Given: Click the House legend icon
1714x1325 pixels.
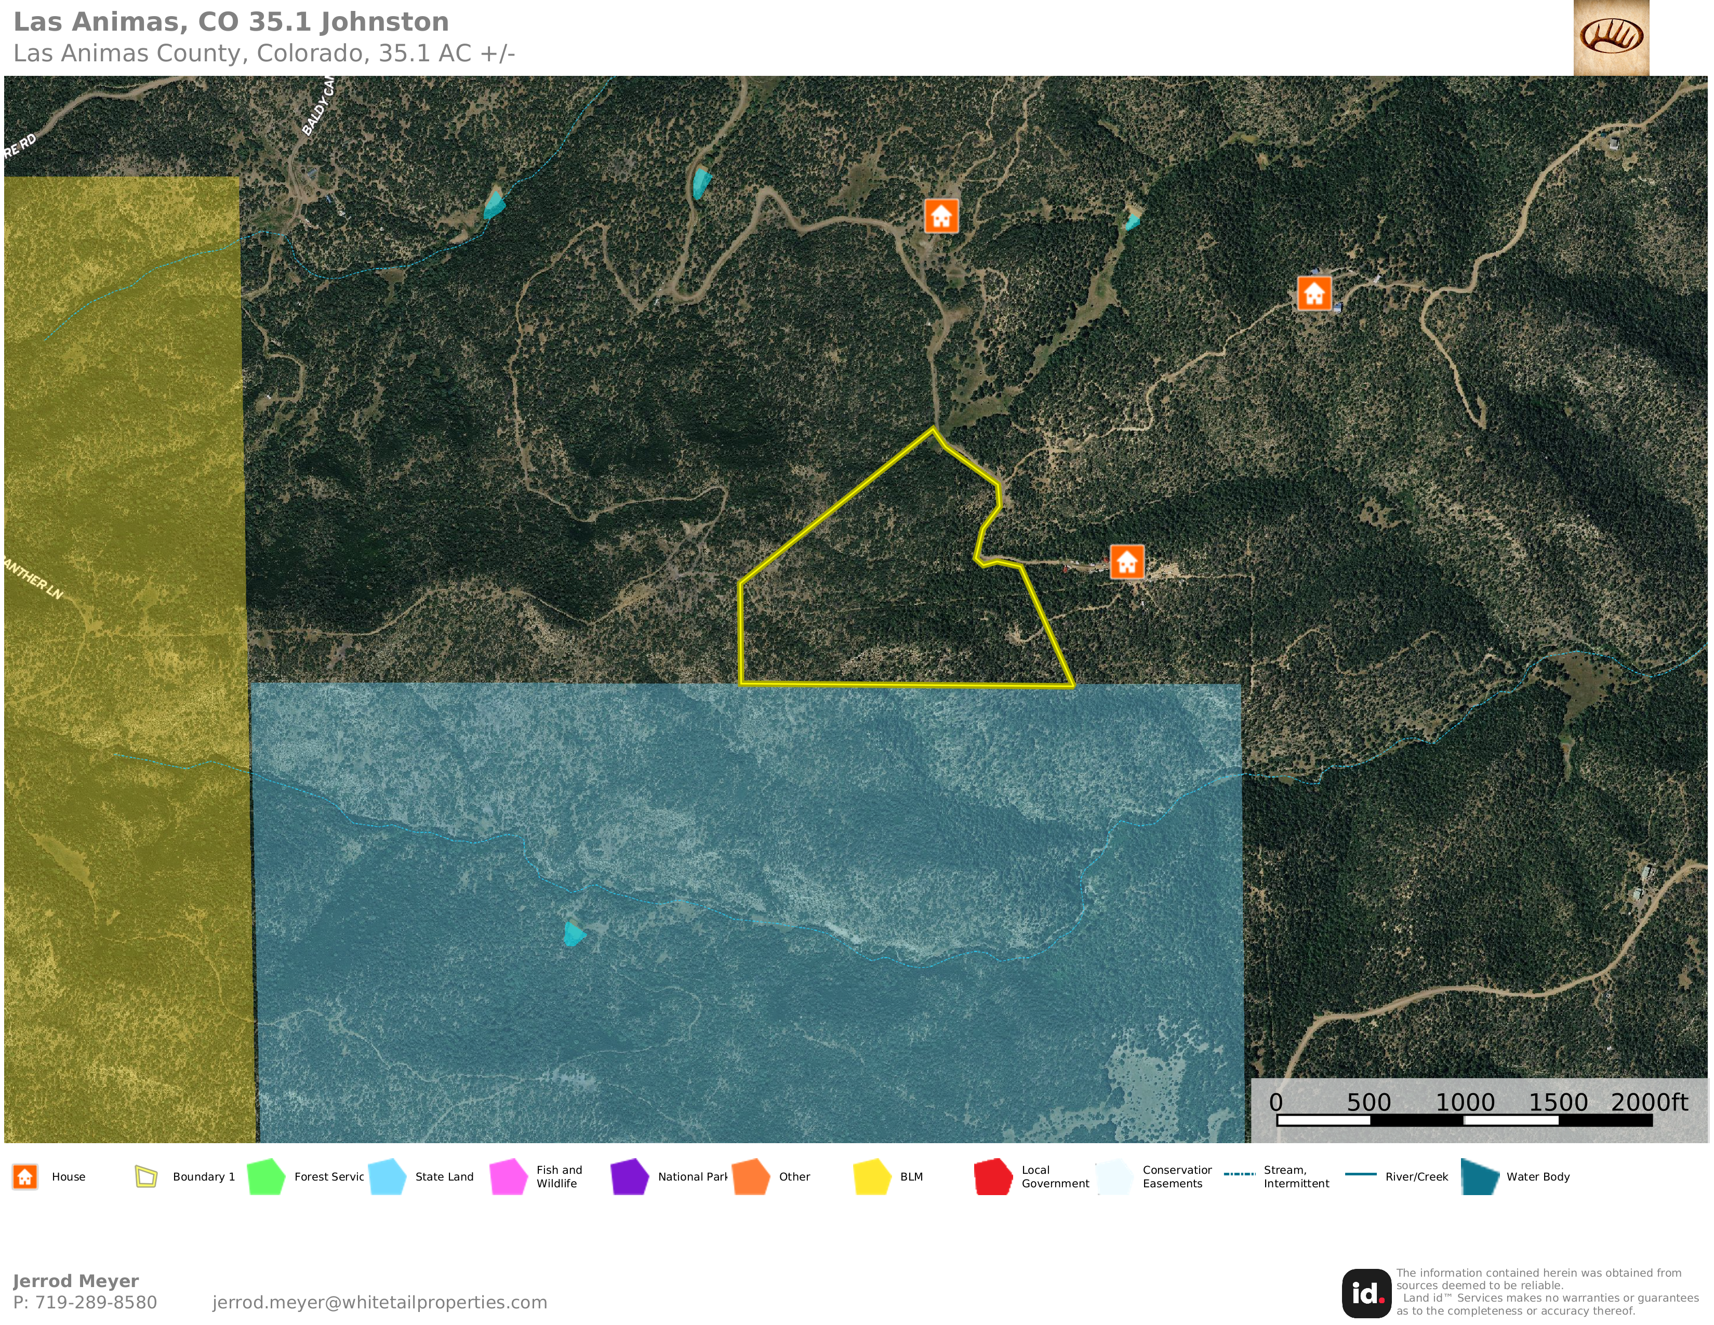Looking at the screenshot, I should pos(25,1176).
